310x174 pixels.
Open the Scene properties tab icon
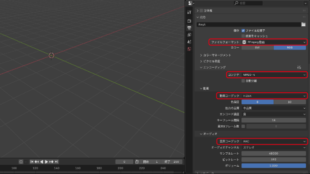[189, 42]
